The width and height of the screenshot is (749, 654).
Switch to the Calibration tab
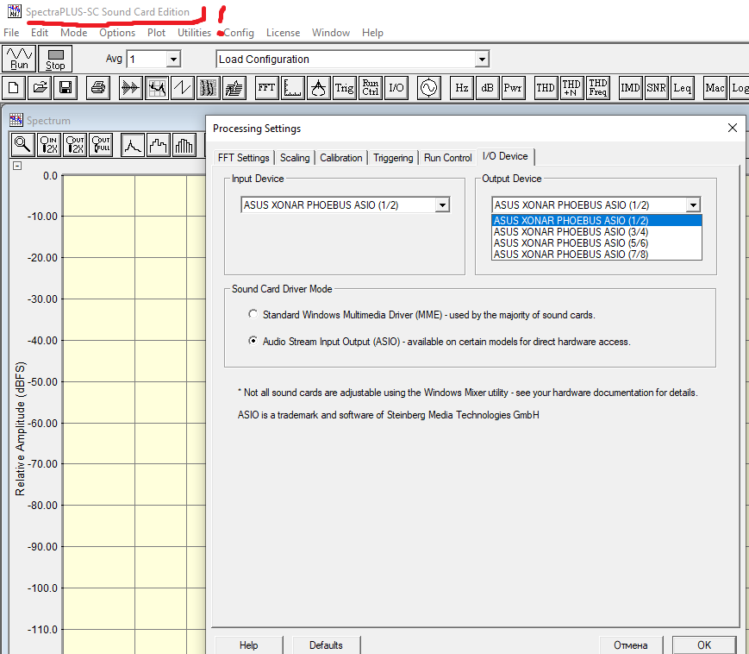point(341,158)
